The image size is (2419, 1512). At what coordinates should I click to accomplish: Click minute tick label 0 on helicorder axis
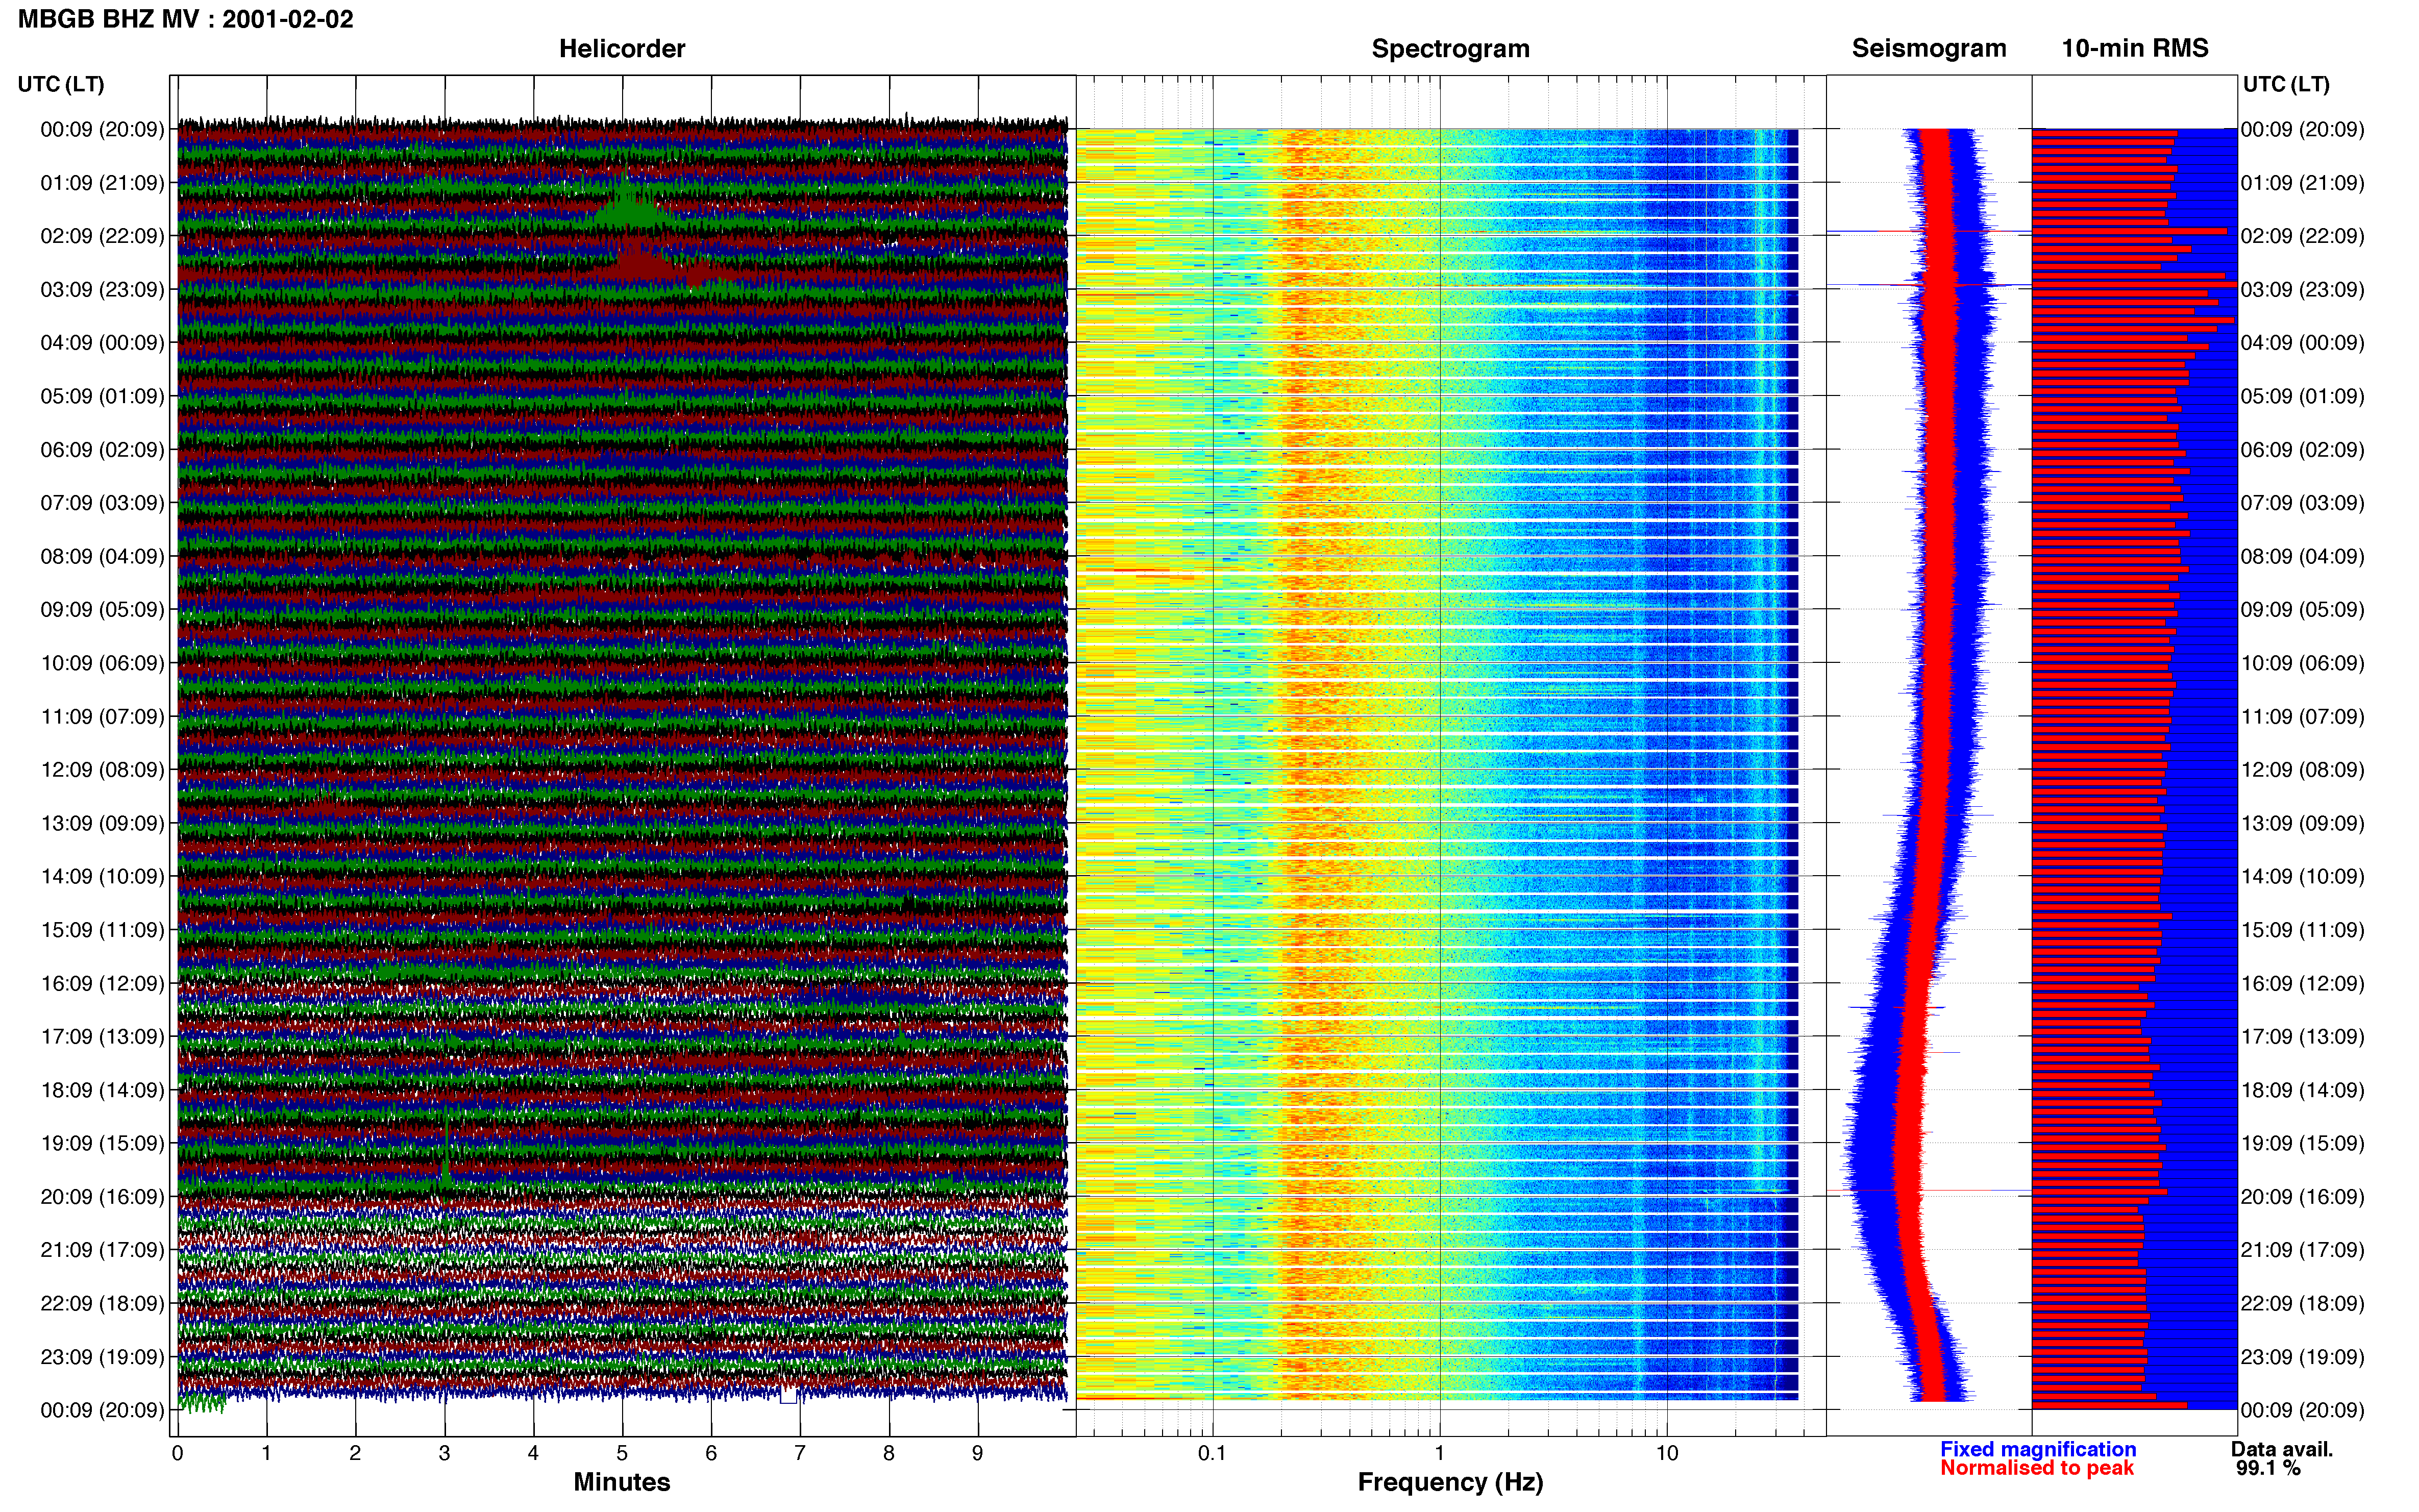pyautogui.click(x=178, y=1454)
